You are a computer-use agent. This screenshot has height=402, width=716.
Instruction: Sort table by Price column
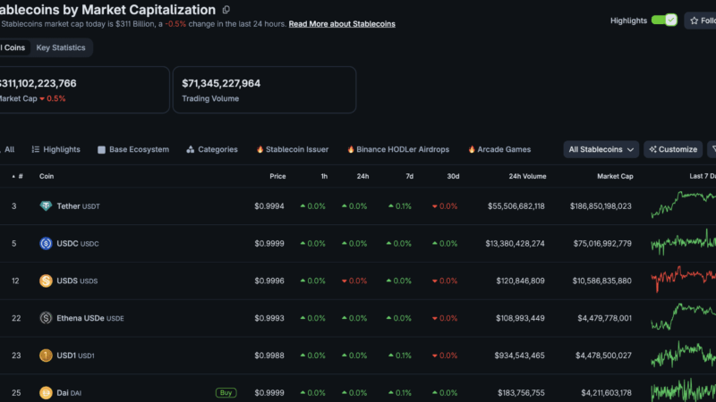coord(277,176)
